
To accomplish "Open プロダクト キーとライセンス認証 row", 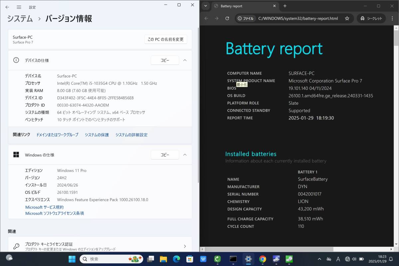I will 100,246.
